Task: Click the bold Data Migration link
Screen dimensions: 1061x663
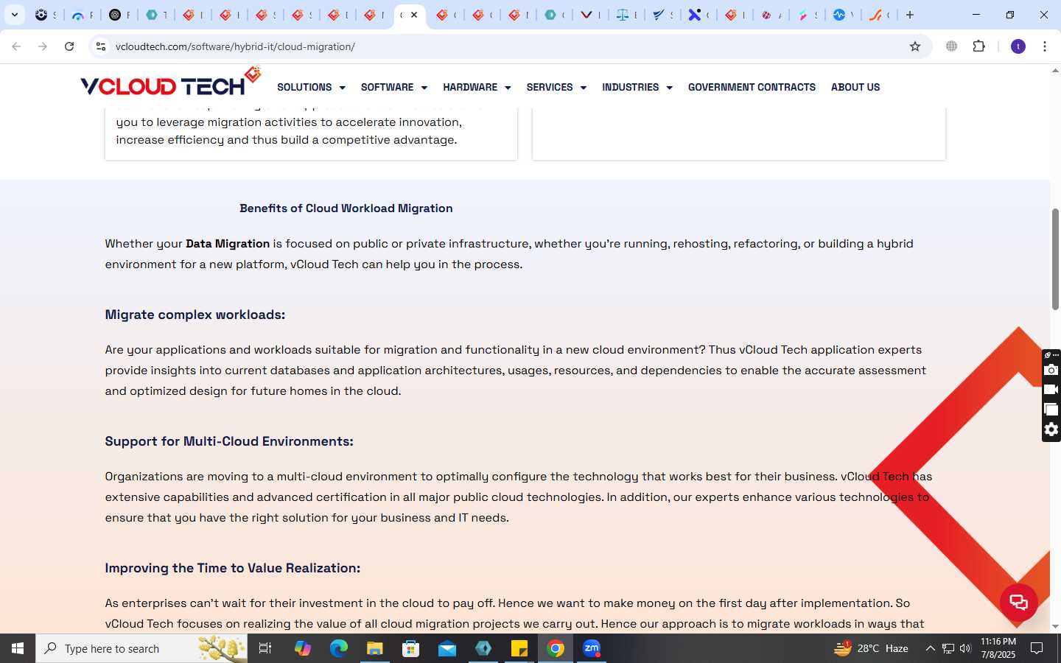Action: [x=228, y=244]
